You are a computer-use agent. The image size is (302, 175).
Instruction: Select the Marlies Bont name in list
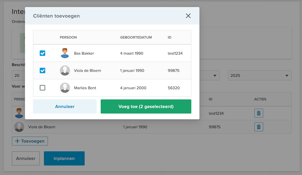(x=85, y=88)
